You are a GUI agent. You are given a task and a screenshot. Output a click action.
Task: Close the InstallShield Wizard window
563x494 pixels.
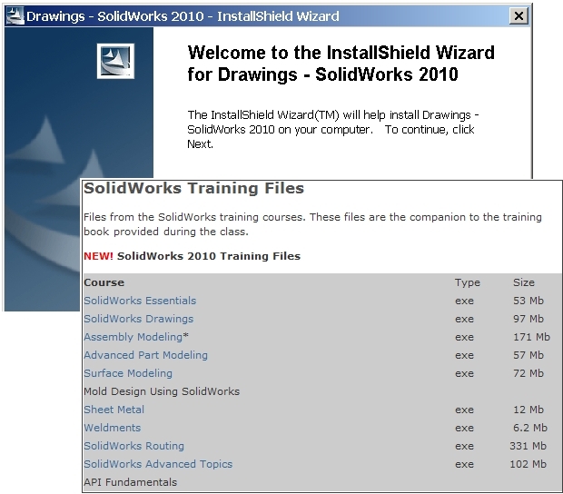[519, 15]
